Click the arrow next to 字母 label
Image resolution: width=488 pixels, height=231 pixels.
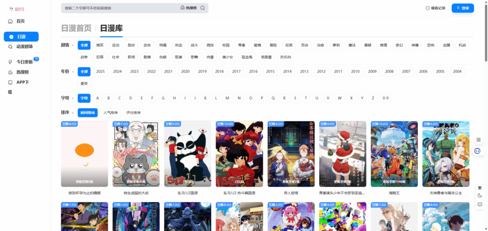(73, 98)
